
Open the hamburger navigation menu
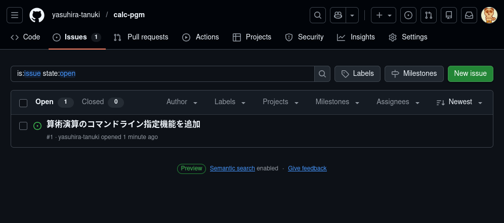point(15,15)
